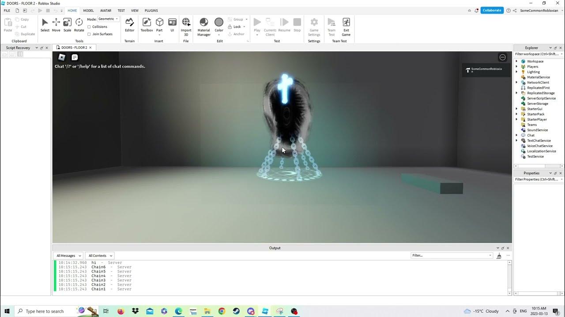This screenshot has height=317, width=565.
Task: Open the All Contexts dropdown
Action: [x=100, y=255]
